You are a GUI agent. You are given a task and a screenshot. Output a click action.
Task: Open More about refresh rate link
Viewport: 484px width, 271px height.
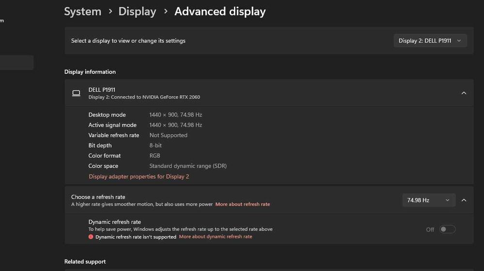coord(242,204)
